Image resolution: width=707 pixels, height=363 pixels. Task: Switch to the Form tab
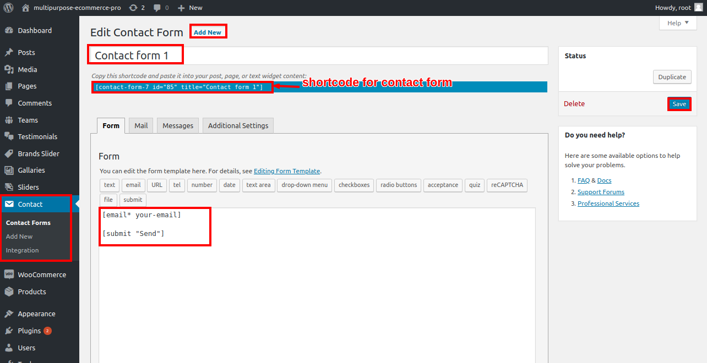pos(111,125)
